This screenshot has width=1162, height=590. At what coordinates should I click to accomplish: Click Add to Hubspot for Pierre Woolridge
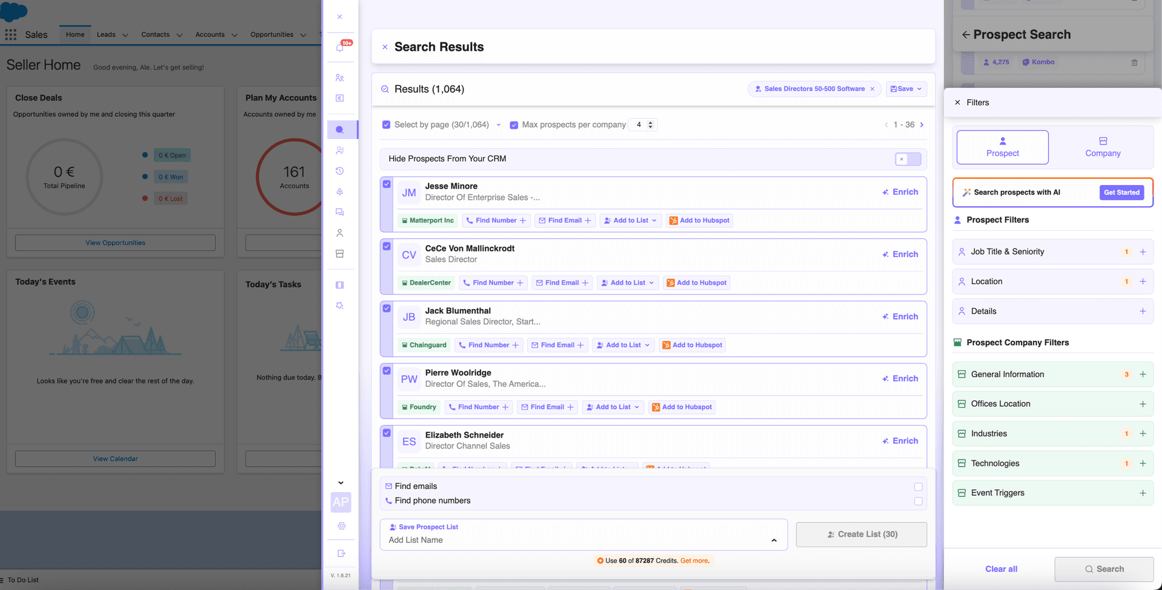[x=682, y=407]
